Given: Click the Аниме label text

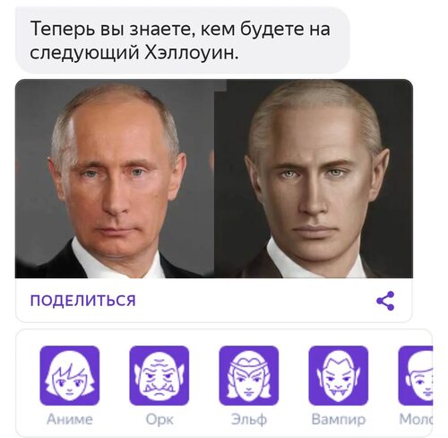Looking at the screenshot, I should pyautogui.click(x=70, y=419).
